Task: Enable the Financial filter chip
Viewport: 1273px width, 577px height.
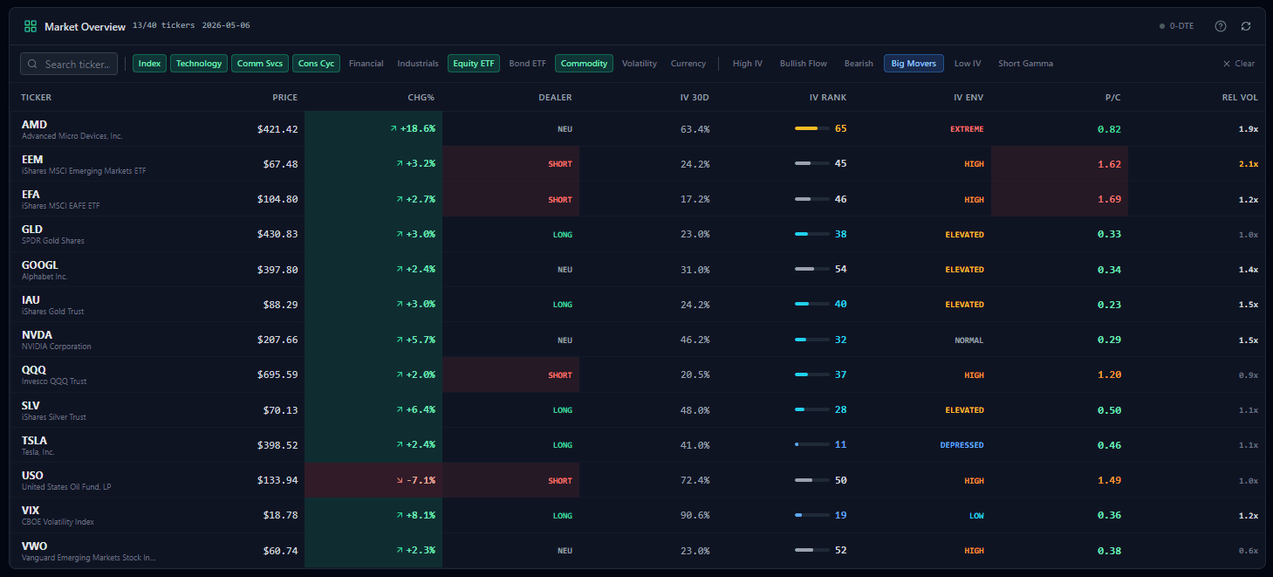Action: click(366, 64)
